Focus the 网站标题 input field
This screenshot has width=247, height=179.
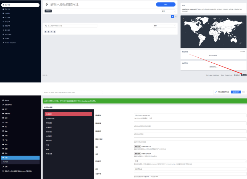click(x=190, y=123)
